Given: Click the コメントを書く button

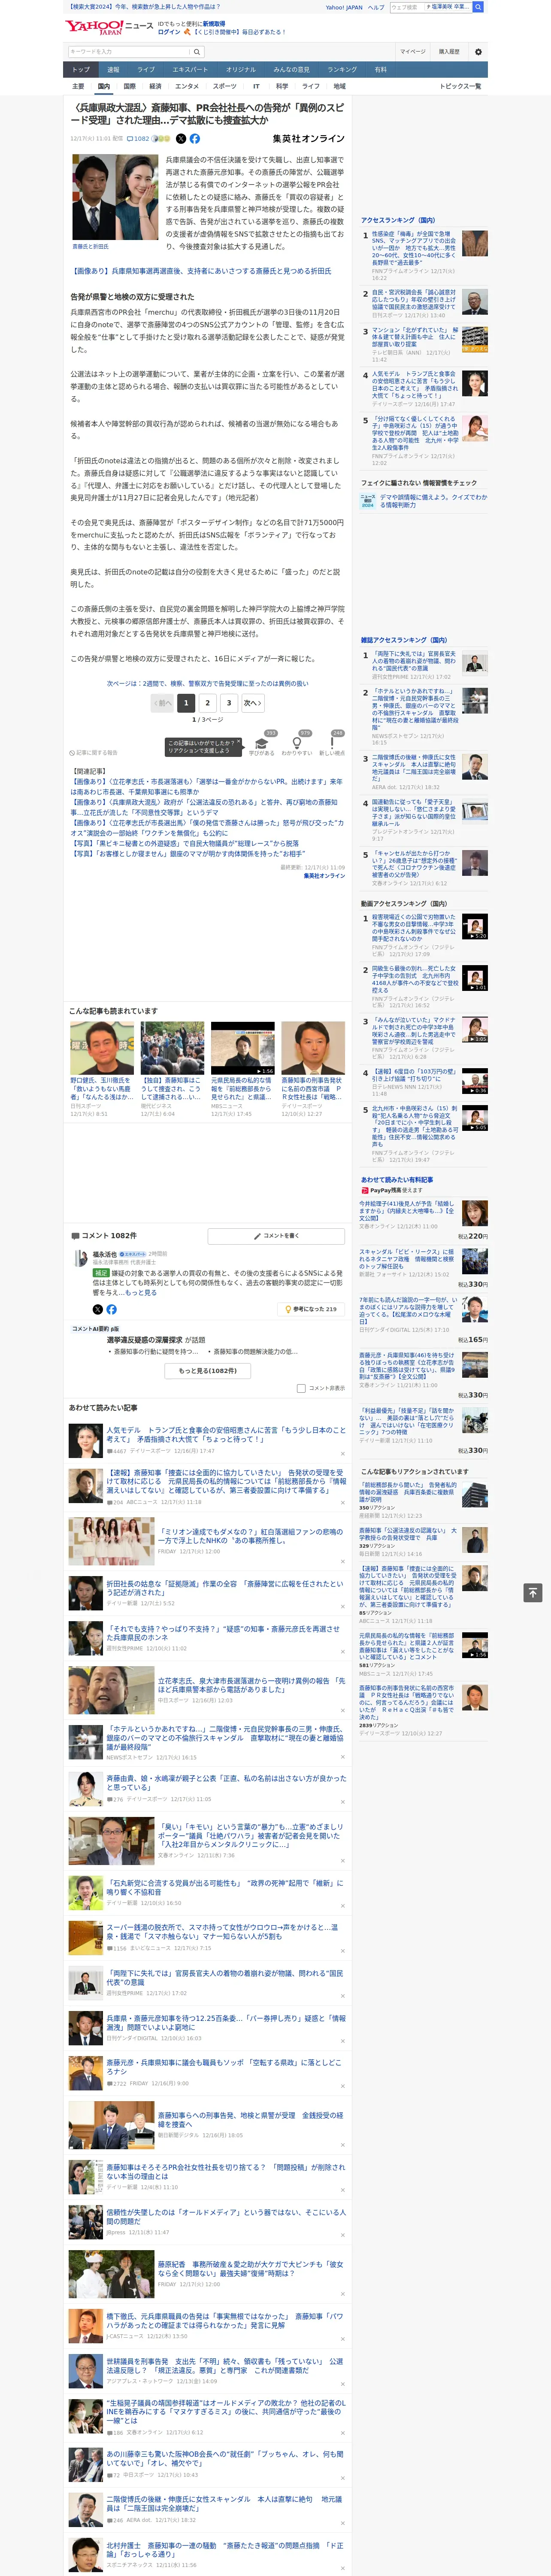Looking at the screenshot, I should (276, 1236).
